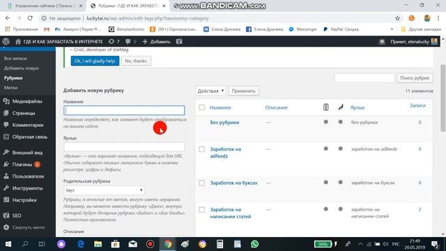Click the Страницы sidebar icon
446x251 pixels.
tap(6, 113)
